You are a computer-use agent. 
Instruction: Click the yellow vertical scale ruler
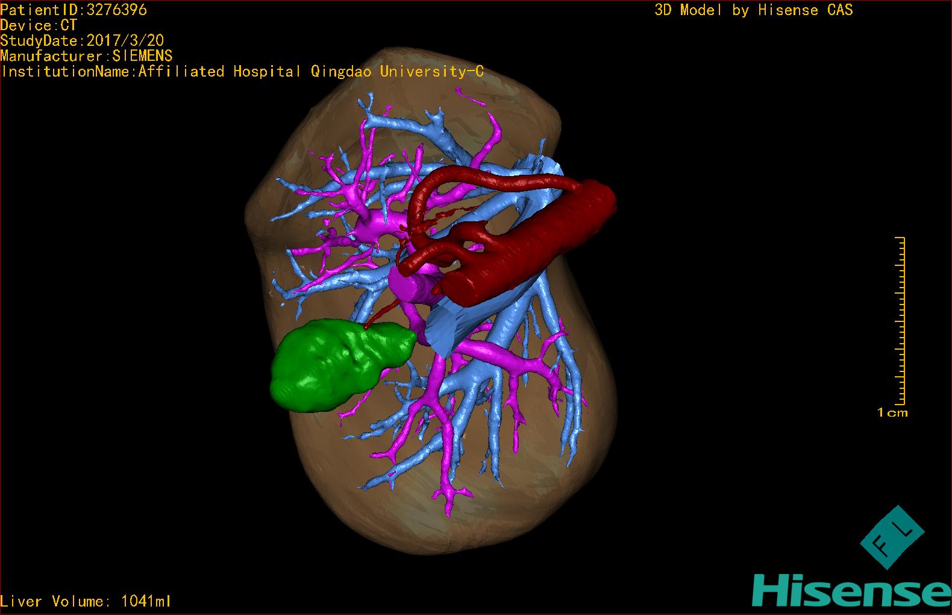tap(900, 321)
